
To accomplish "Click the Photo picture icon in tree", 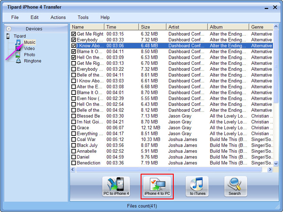I will tap(18, 55).
